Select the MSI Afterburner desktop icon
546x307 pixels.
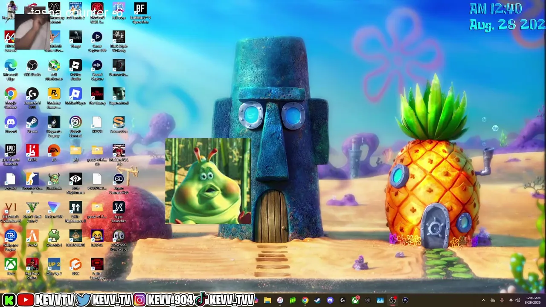click(54, 70)
